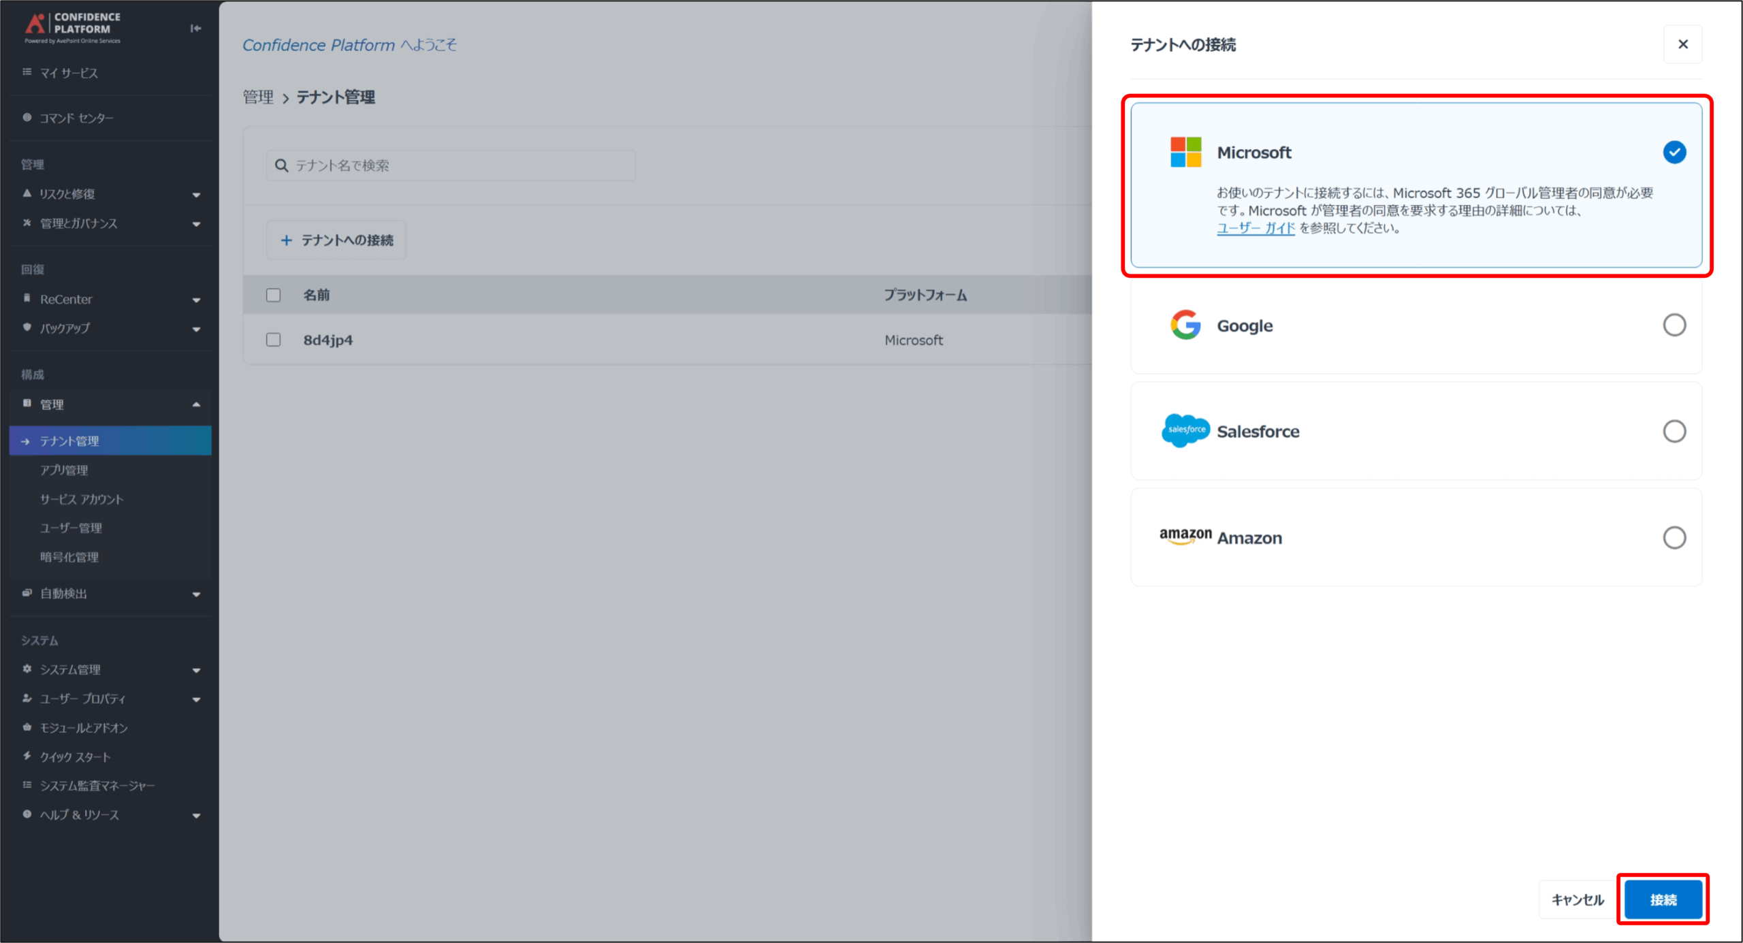
Task: Click the search magnifier icon
Action: coord(281,165)
